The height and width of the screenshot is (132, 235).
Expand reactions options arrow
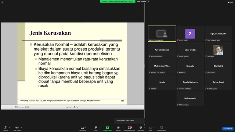coord(144,128)
